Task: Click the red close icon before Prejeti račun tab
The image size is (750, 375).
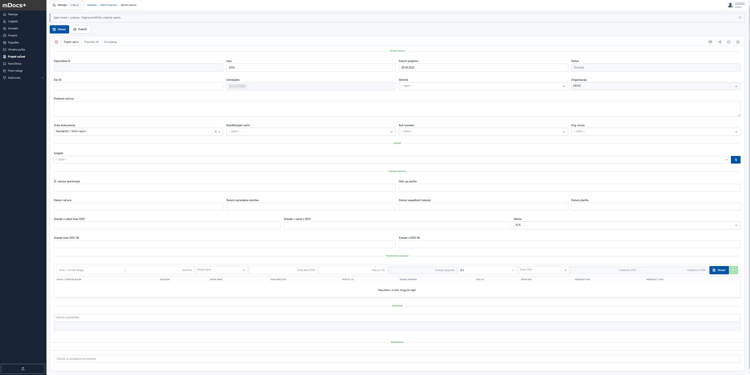Action: pyautogui.click(x=56, y=42)
